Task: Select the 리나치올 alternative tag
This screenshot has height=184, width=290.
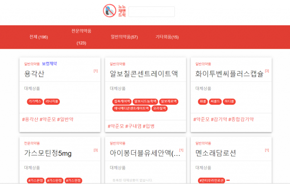Action: (x=52, y=101)
